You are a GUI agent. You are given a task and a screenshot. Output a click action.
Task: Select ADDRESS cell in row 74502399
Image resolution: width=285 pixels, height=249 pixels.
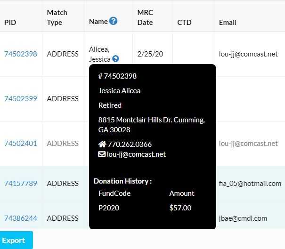point(63,99)
